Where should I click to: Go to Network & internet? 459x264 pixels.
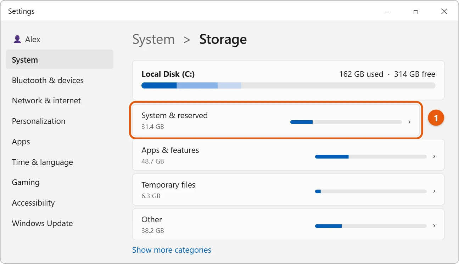[x=46, y=101]
